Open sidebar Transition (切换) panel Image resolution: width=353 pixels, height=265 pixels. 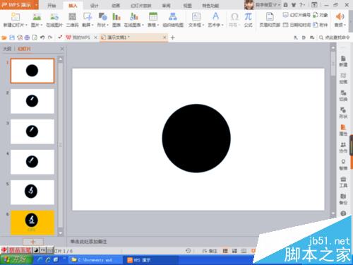(x=343, y=95)
